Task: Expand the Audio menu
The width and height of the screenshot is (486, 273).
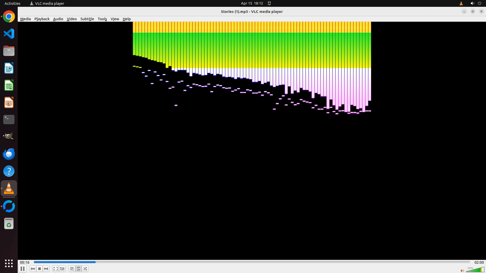Action: pos(58,19)
